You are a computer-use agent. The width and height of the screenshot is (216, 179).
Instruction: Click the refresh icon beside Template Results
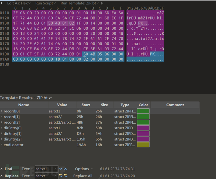(51, 98)
